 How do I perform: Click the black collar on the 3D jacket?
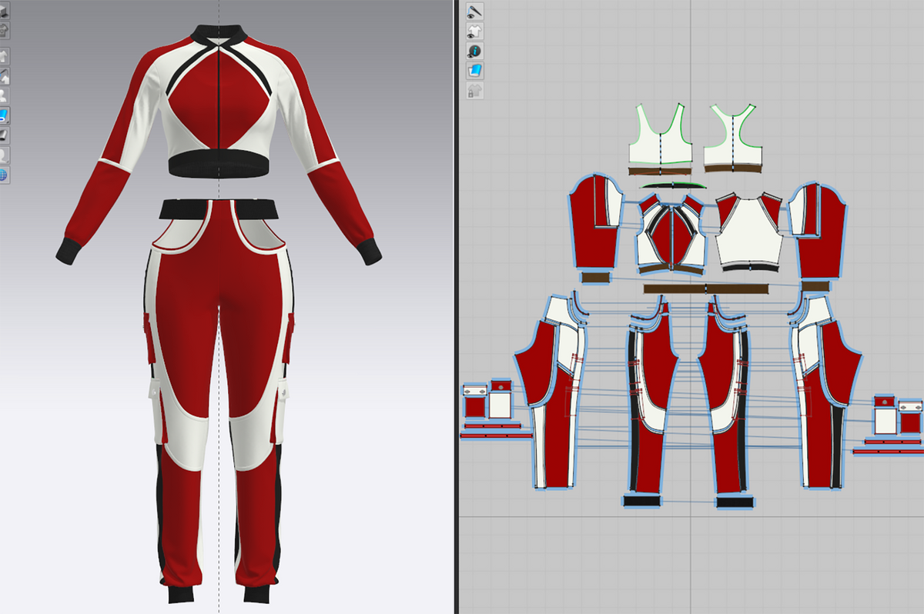(220, 34)
